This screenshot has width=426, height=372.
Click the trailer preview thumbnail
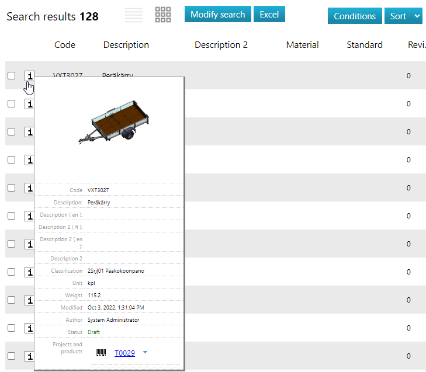point(109,127)
